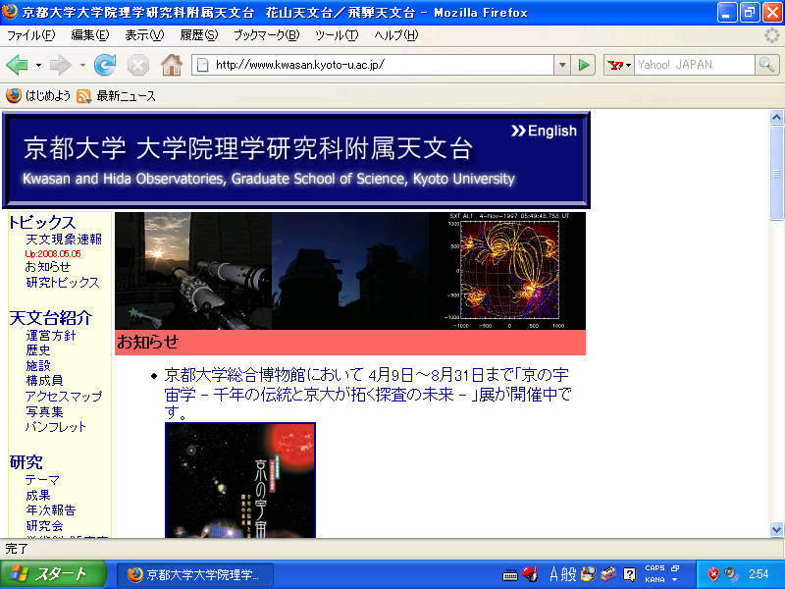Open the 表示(V) menu
The width and height of the screenshot is (785, 589).
tap(144, 35)
